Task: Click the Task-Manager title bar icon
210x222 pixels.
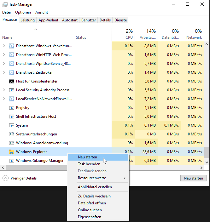Action: [x=5, y=4]
